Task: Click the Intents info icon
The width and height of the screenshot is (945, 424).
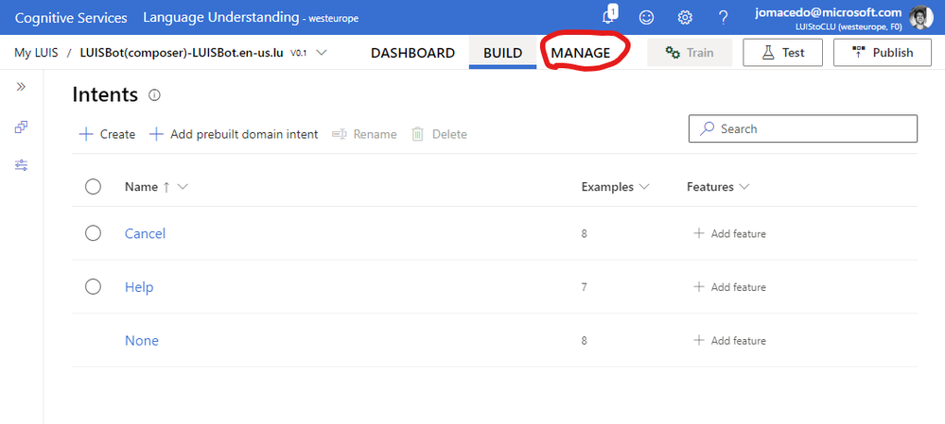Action: (154, 95)
